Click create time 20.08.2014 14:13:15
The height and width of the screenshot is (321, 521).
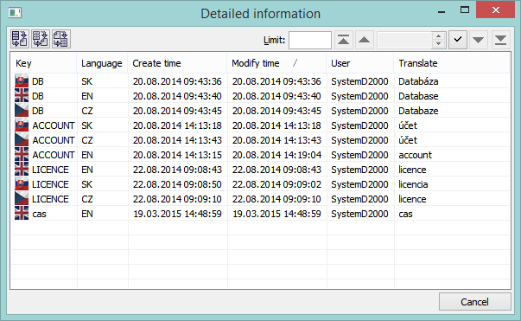click(177, 155)
